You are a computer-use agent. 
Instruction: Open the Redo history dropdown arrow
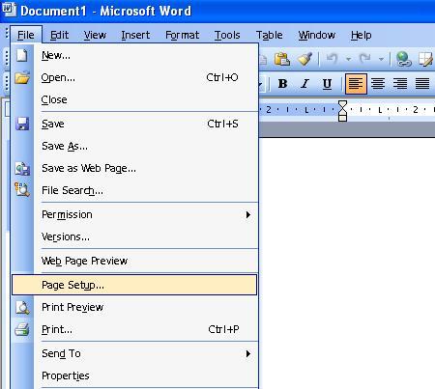(x=381, y=59)
